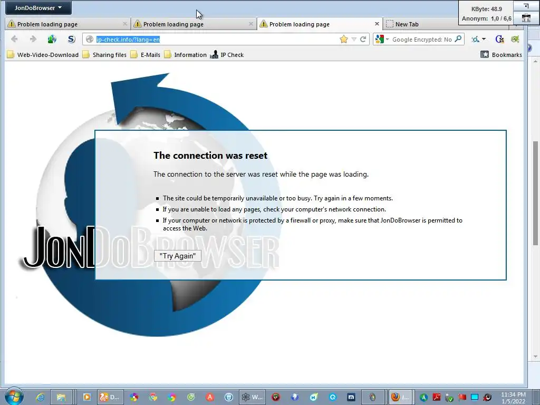540x405 pixels.
Task: Open the media player taskbar icon
Action: (x=87, y=397)
